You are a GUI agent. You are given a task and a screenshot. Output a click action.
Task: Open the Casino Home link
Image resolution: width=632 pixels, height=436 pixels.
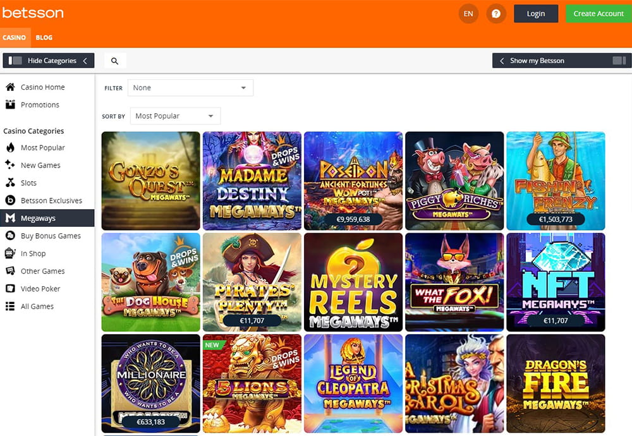[x=43, y=87]
